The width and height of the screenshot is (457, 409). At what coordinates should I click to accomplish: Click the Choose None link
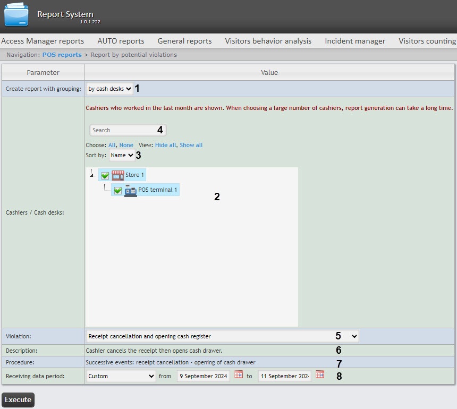[x=126, y=145]
